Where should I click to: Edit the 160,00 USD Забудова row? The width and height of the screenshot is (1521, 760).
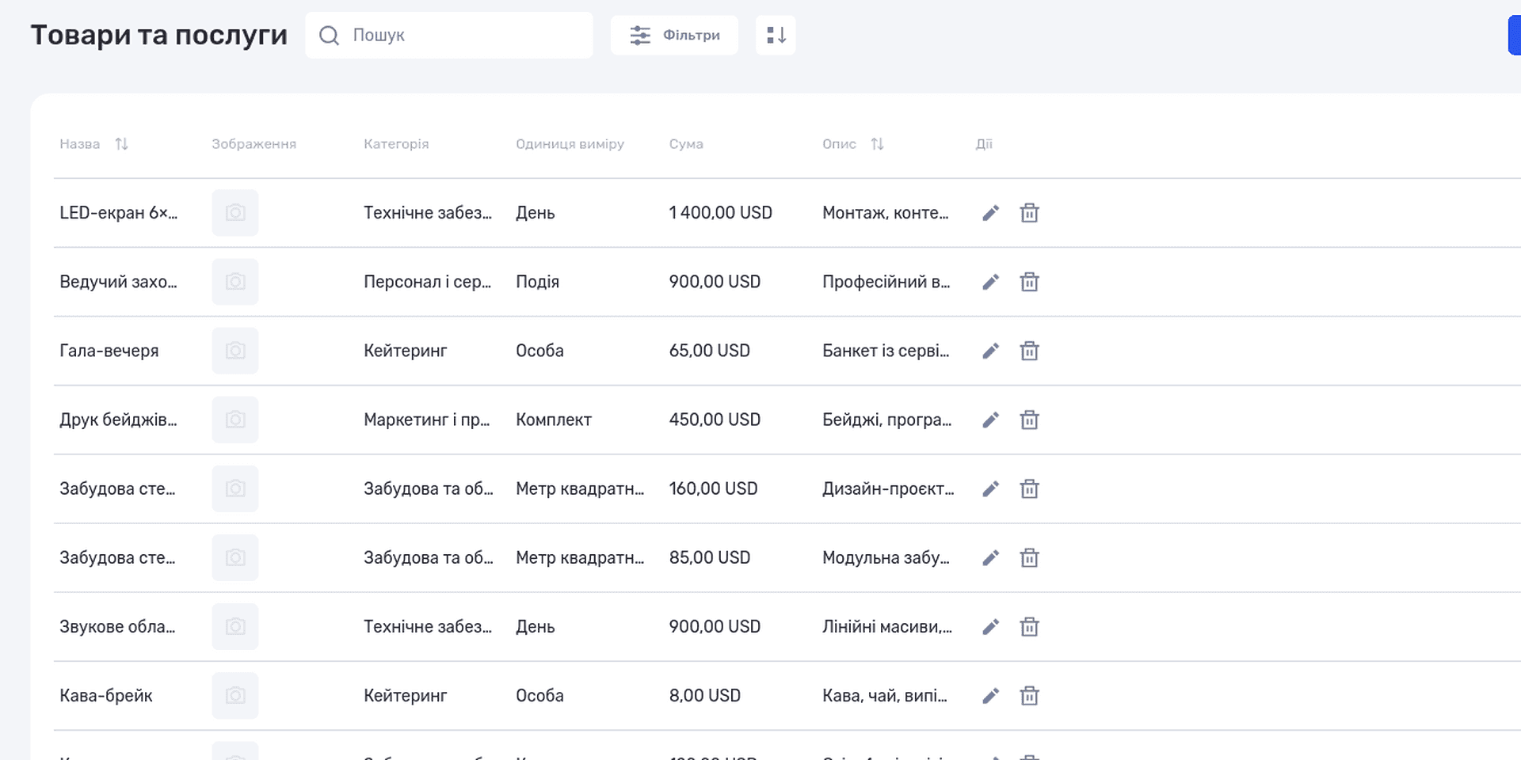click(x=990, y=488)
